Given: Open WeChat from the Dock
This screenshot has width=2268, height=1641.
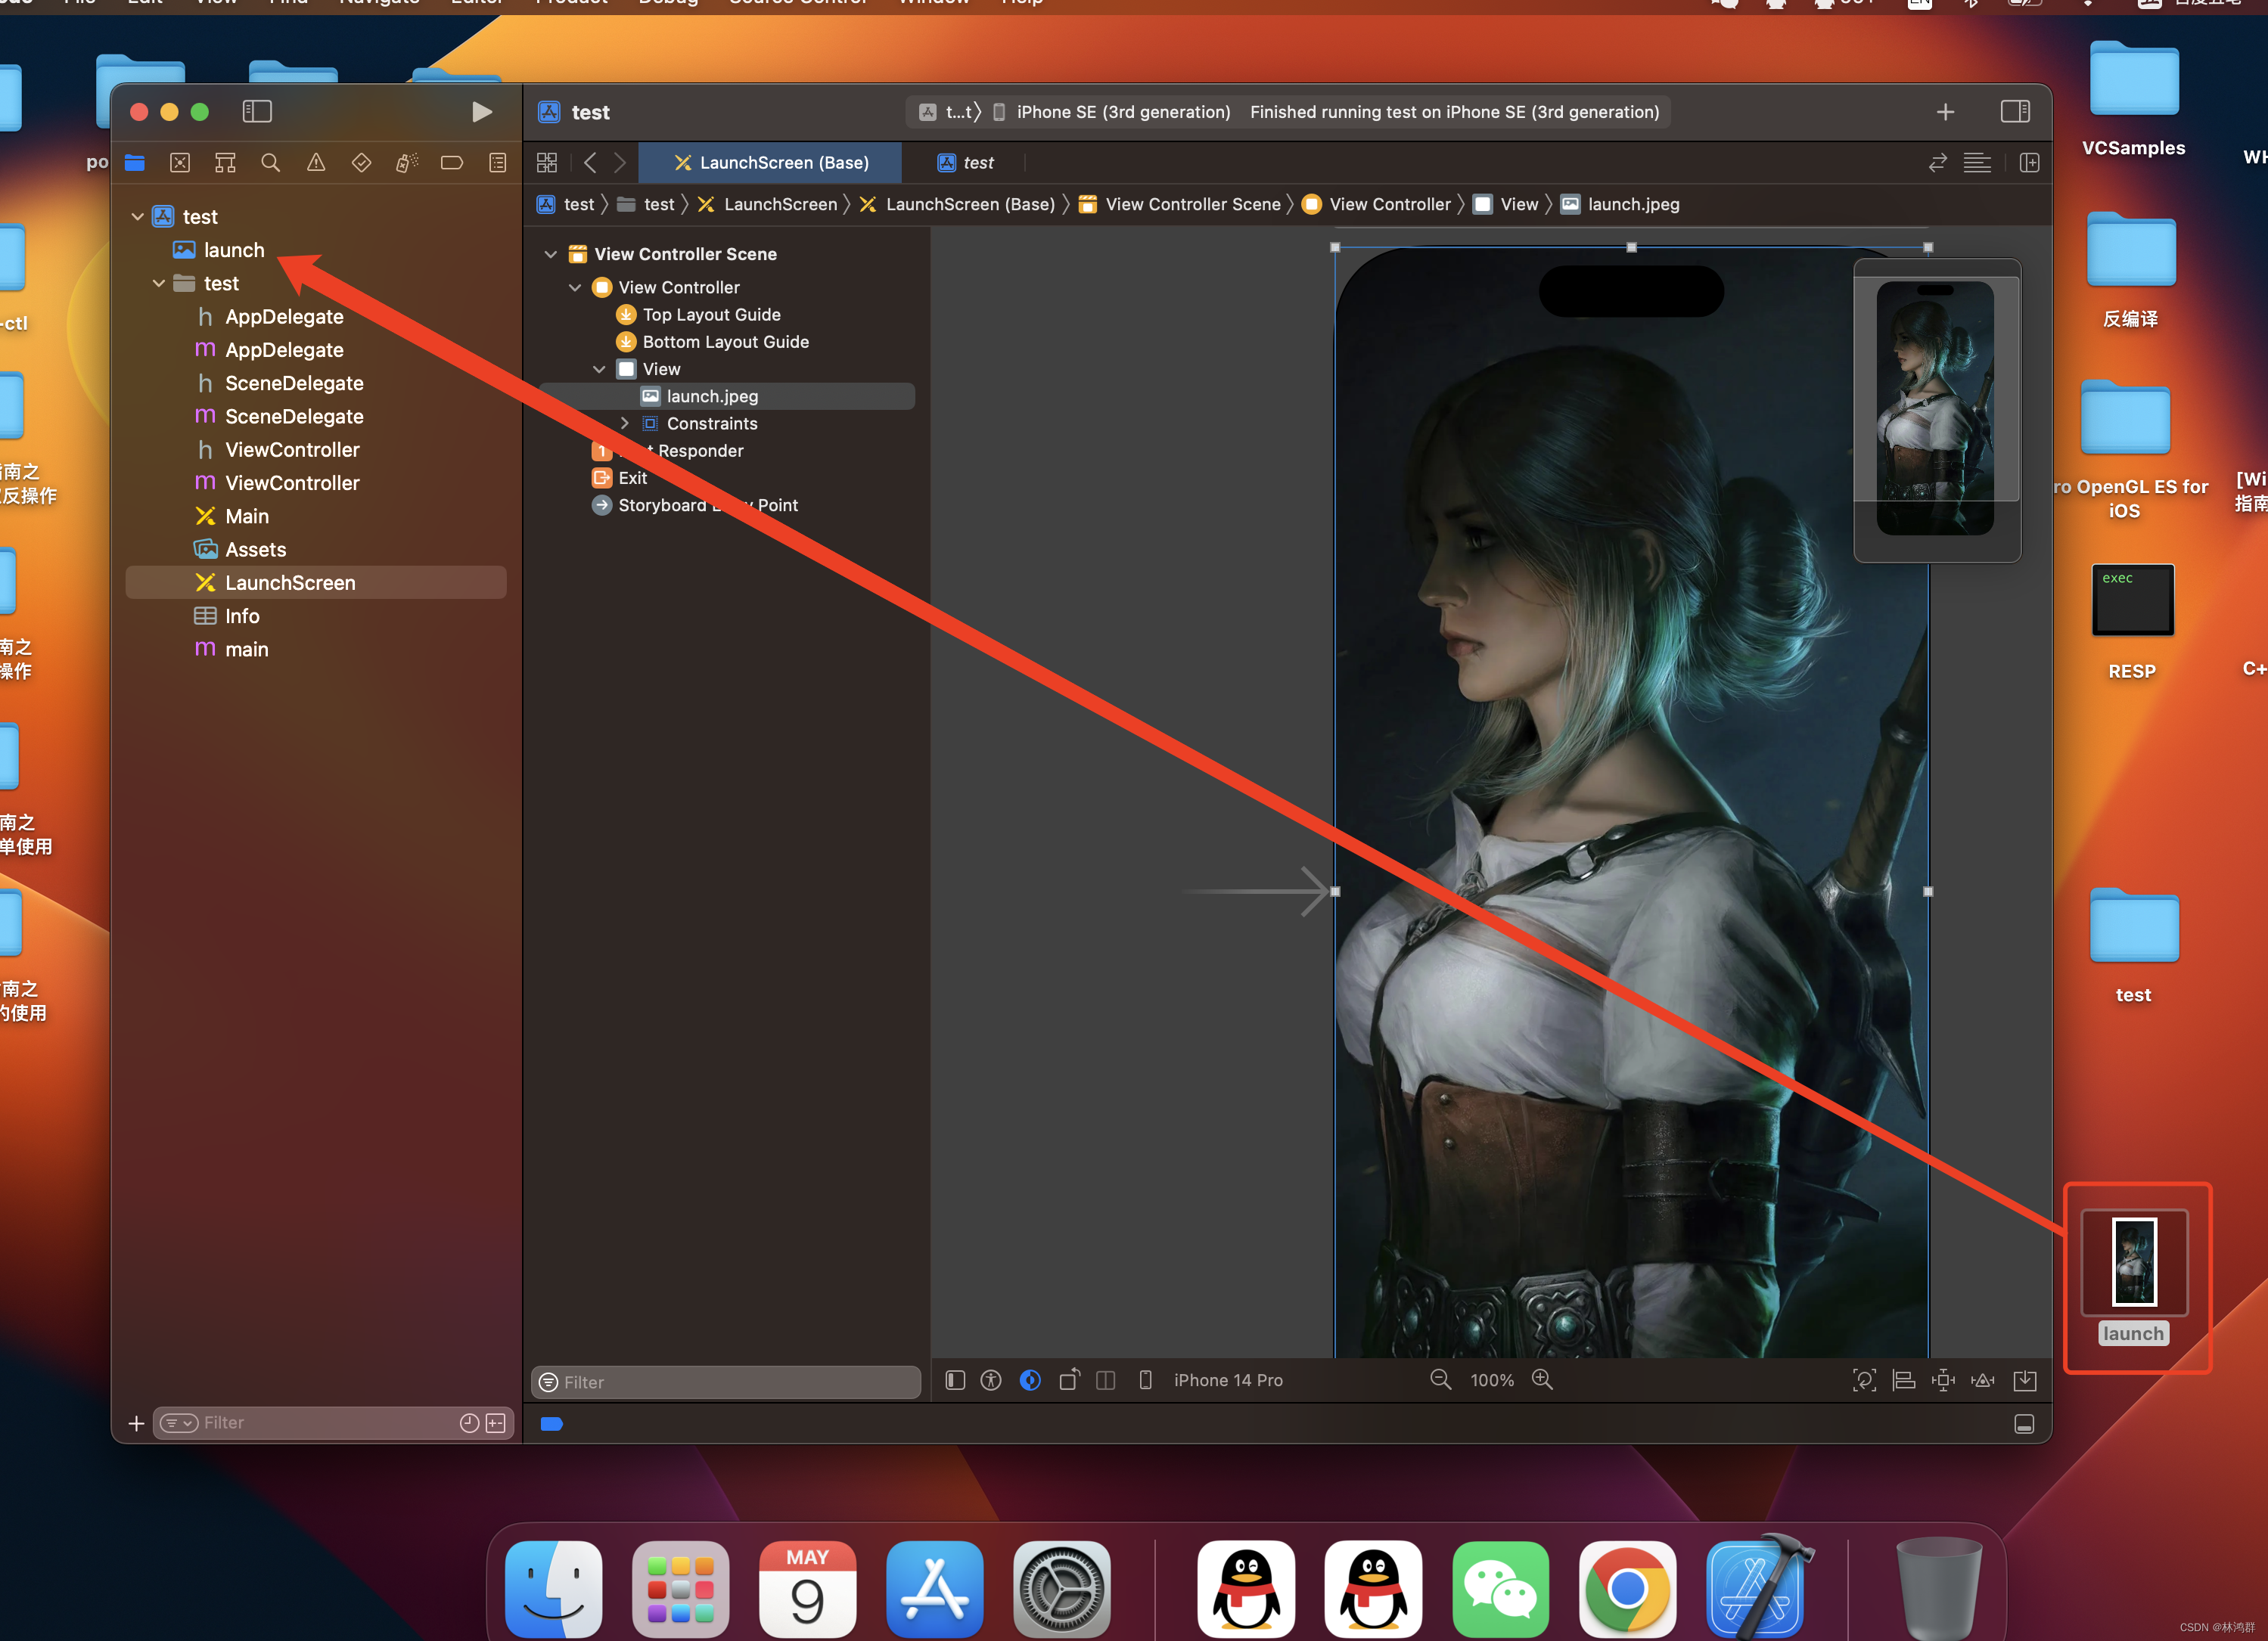Looking at the screenshot, I should tap(1500, 1588).
